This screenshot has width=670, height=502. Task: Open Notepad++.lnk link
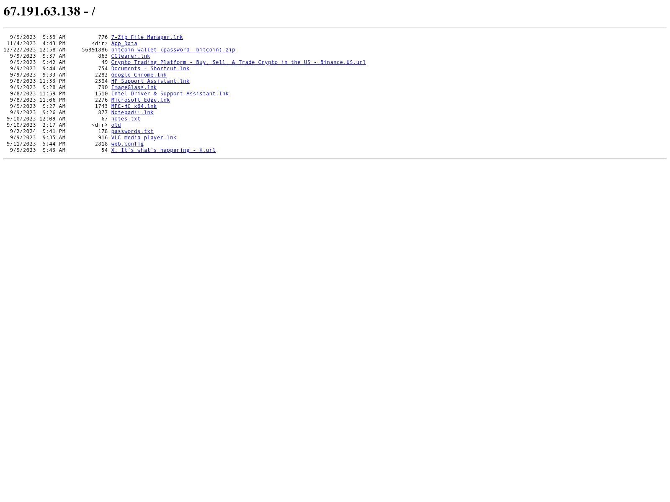(x=132, y=113)
